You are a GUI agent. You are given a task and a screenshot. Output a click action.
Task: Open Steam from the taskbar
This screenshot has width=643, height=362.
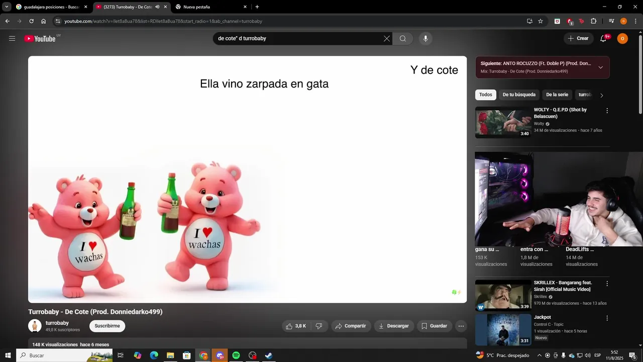pyautogui.click(x=269, y=355)
